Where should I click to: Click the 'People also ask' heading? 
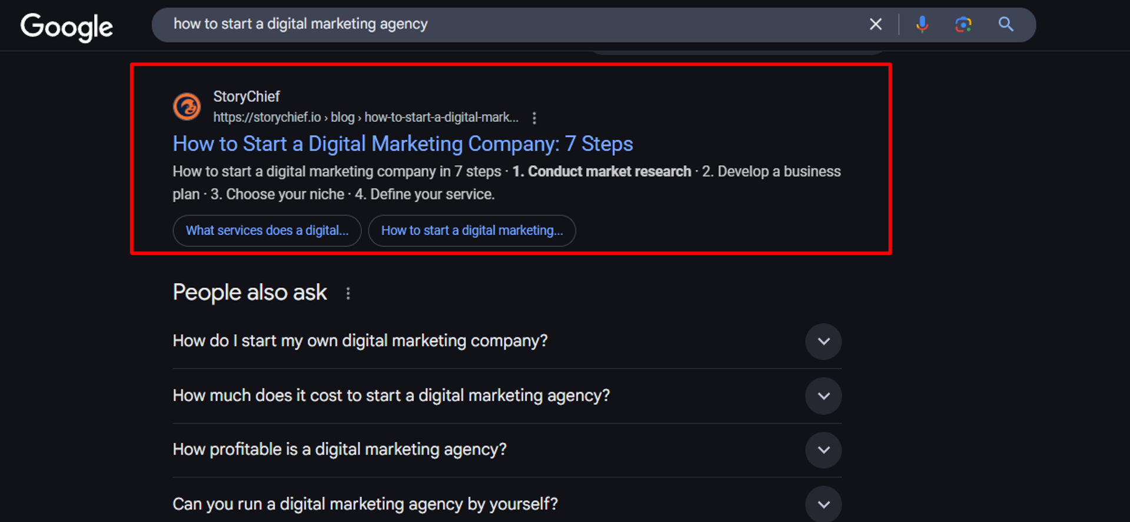click(x=250, y=292)
